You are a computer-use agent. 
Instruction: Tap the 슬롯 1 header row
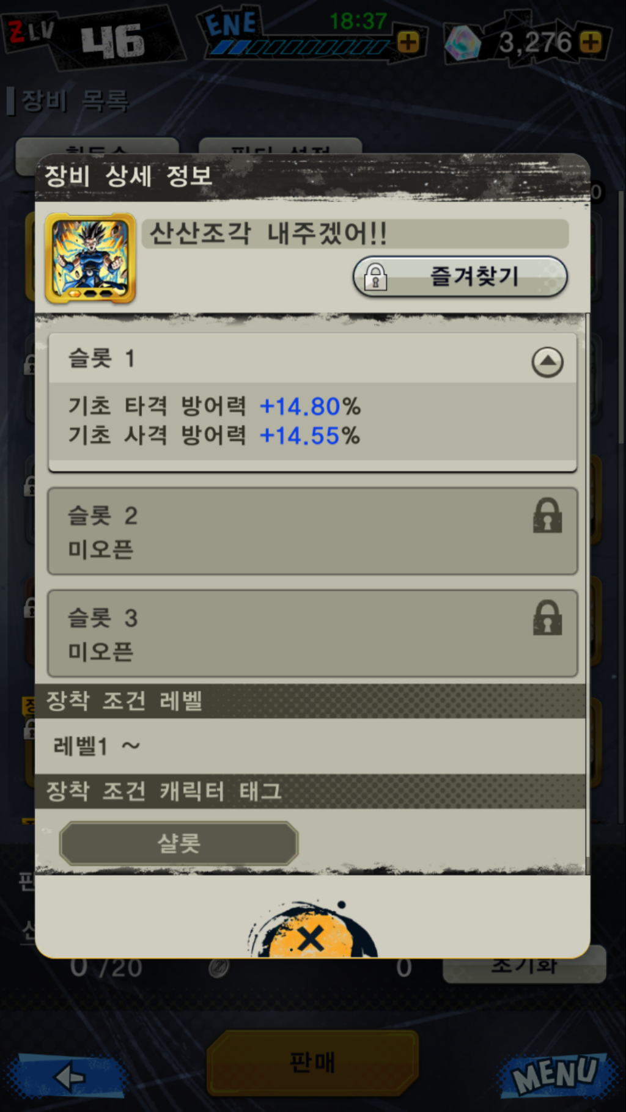point(312,359)
